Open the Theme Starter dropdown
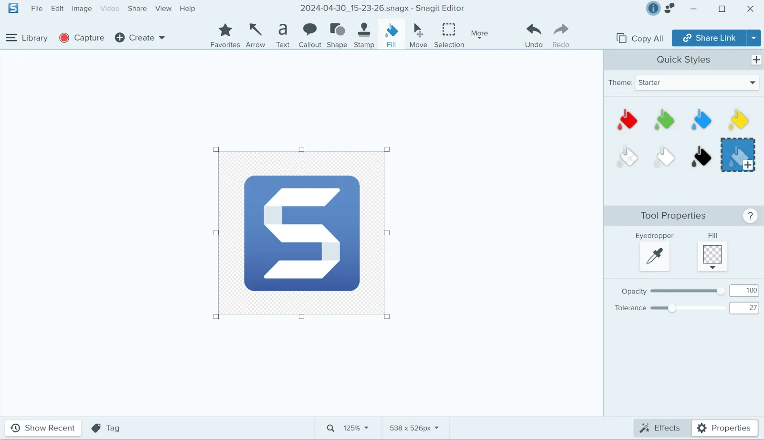Image resolution: width=764 pixels, height=440 pixels. tap(697, 83)
